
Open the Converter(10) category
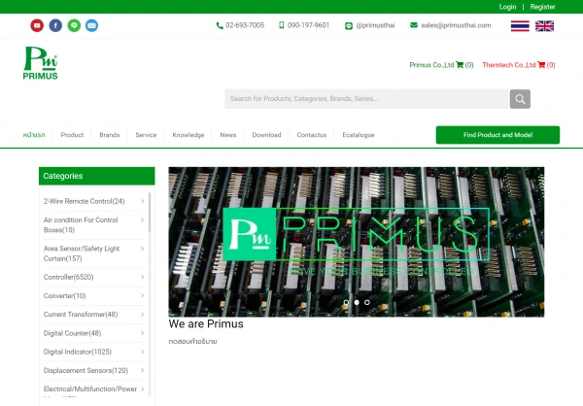pos(65,295)
